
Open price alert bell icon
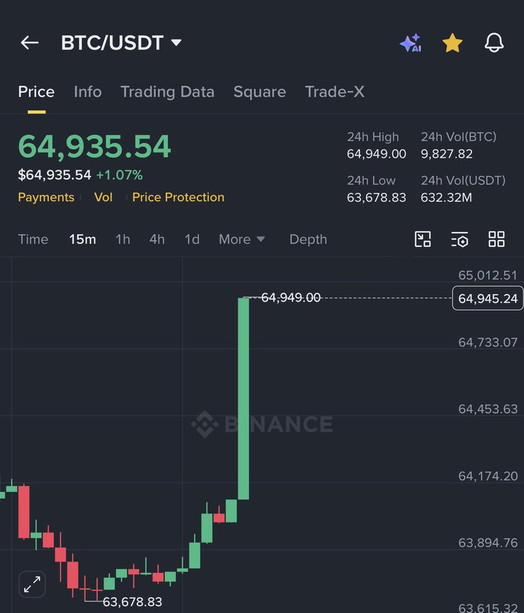click(x=495, y=42)
